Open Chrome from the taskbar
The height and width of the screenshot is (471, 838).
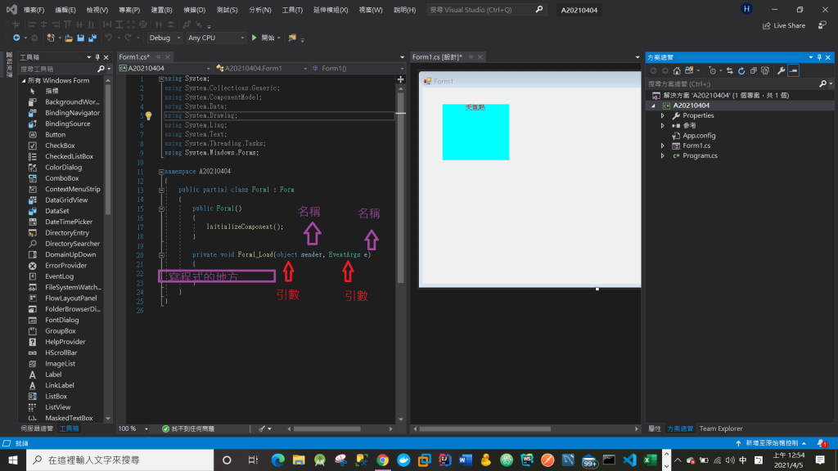(x=383, y=460)
